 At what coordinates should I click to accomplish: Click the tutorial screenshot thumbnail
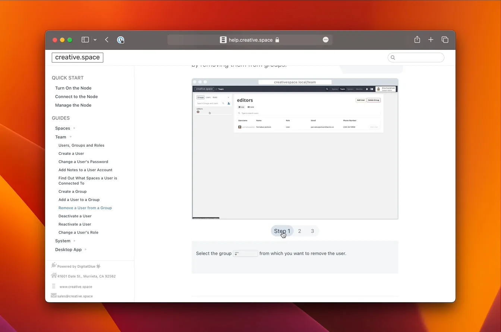pyautogui.click(x=295, y=149)
